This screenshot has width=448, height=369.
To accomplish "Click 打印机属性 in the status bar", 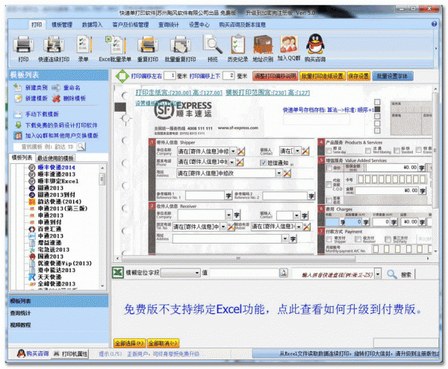I will (71, 353).
